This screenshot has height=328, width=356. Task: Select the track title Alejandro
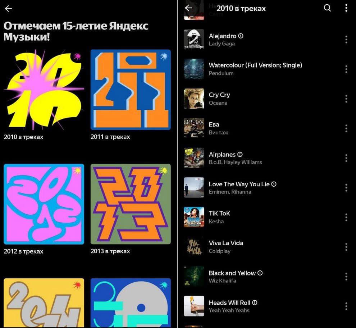click(223, 36)
